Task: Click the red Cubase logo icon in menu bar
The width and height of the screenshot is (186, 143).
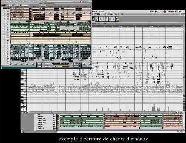Action: (165, 11)
